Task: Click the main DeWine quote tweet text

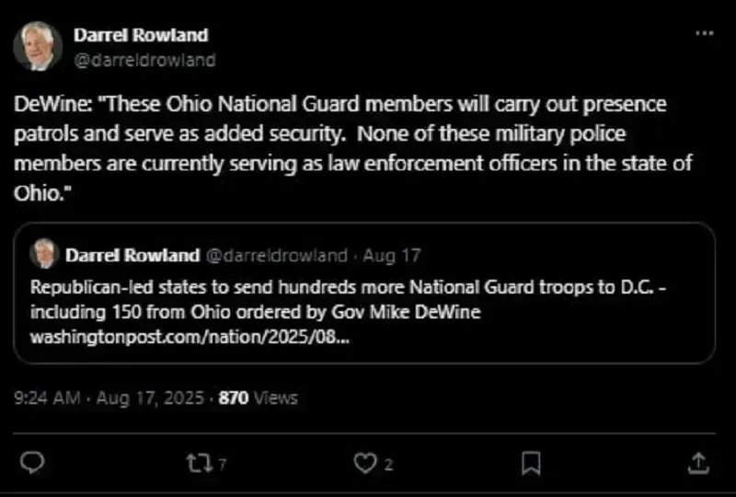Action: [x=353, y=148]
